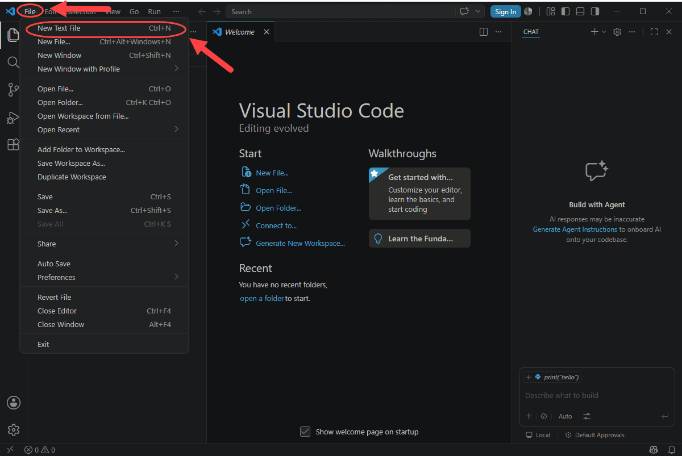Add context with plus below chat input
This screenshot has width=682, height=456.
[529, 416]
